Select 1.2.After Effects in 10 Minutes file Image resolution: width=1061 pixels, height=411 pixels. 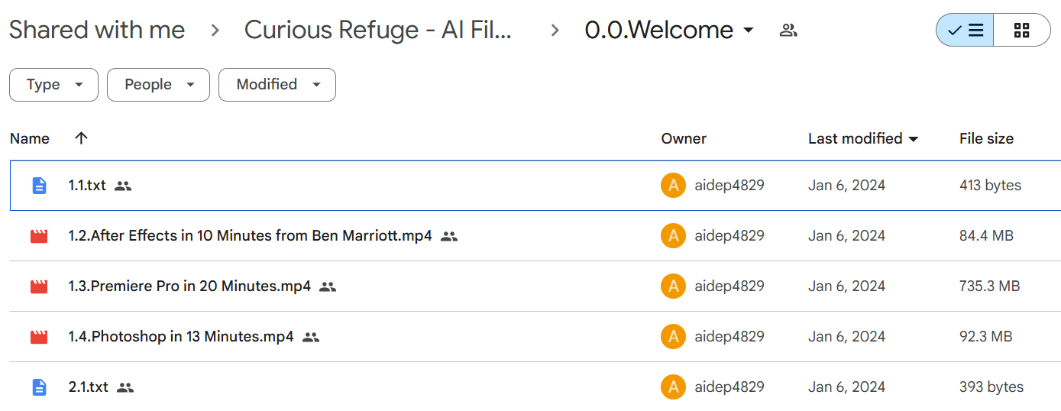click(251, 236)
